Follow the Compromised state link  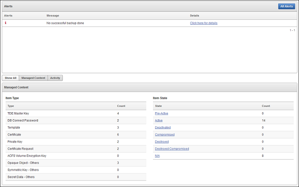(x=164, y=135)
